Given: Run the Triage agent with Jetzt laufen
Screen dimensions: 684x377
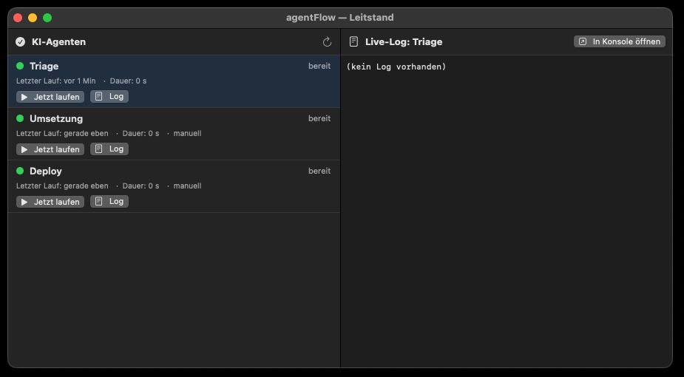Looking at the screenshot, I should tap(50, 97).
